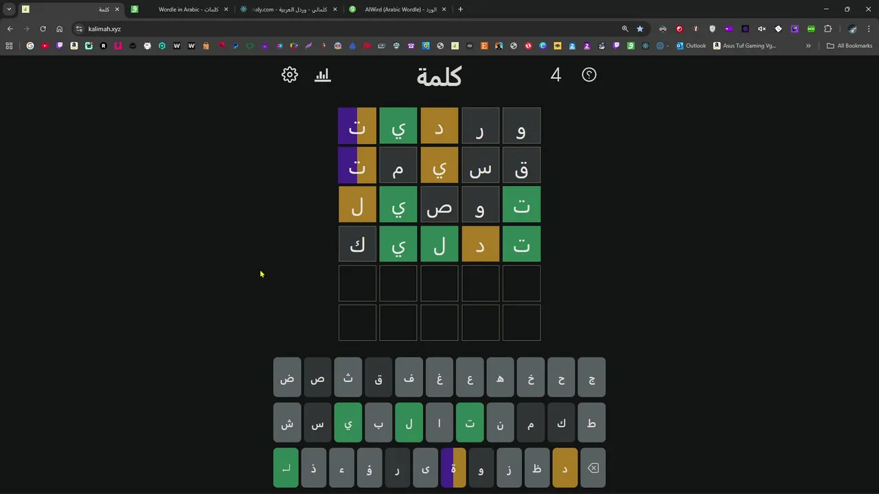The height and width of the screenshot is (494, 879).
Task: Open the help question mark icon
Action: 589,75
